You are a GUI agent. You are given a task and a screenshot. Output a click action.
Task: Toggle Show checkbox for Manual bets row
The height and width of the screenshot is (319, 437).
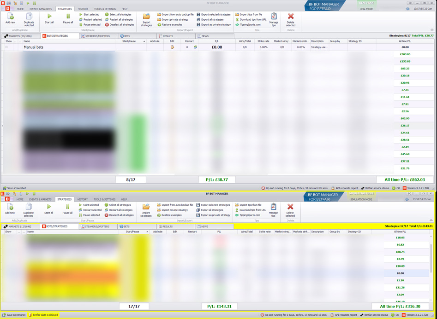point(6,47)
